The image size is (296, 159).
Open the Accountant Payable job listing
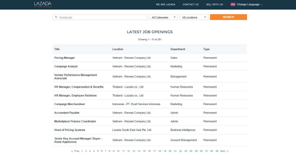[x=67, y=113]
